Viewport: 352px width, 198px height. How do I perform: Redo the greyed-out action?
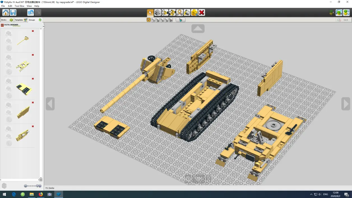38,13
